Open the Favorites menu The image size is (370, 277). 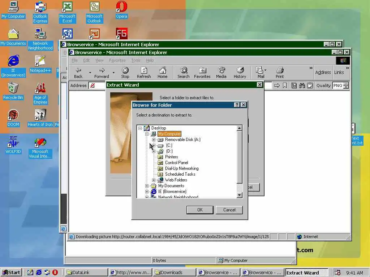[117, 61]
